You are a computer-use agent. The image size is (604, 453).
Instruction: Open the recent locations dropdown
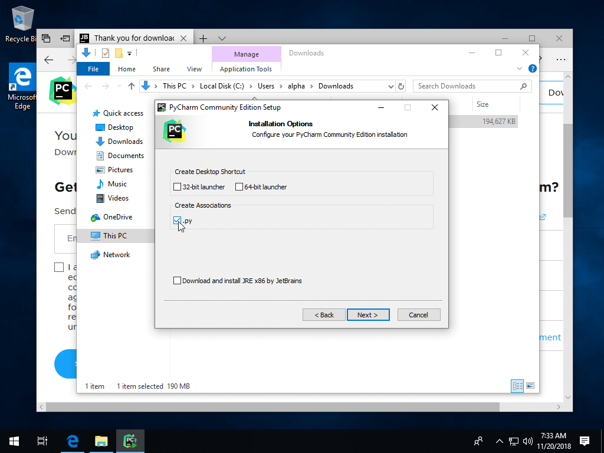pos(119,86)
